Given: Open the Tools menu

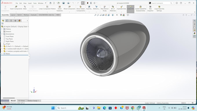Looking at the screenshot, I should tap(35, 3).
